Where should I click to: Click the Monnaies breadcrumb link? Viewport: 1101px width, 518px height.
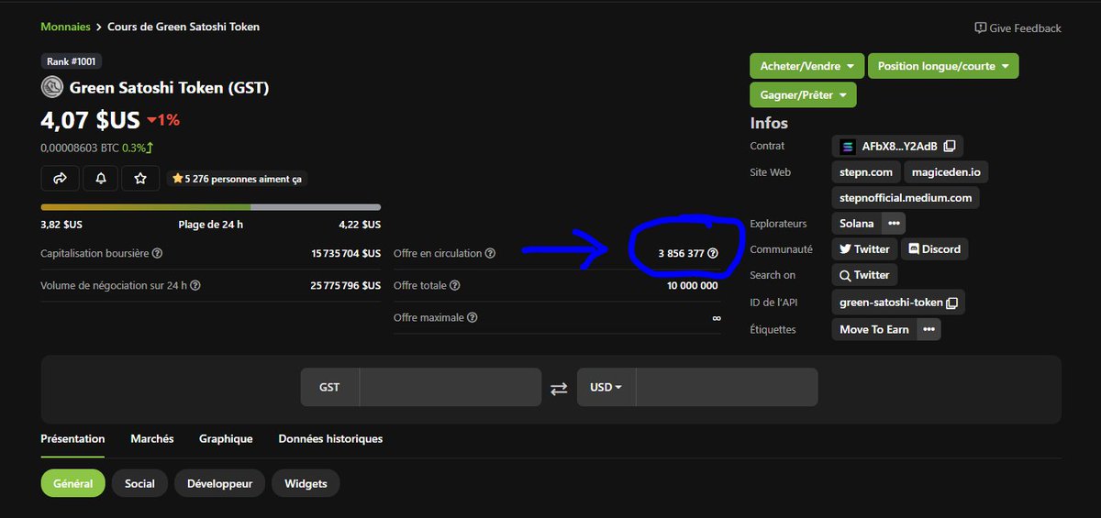[x=65, y=27]
